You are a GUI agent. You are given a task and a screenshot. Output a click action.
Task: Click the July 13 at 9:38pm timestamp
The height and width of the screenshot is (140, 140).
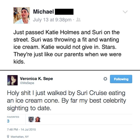(x=52, y=20)
